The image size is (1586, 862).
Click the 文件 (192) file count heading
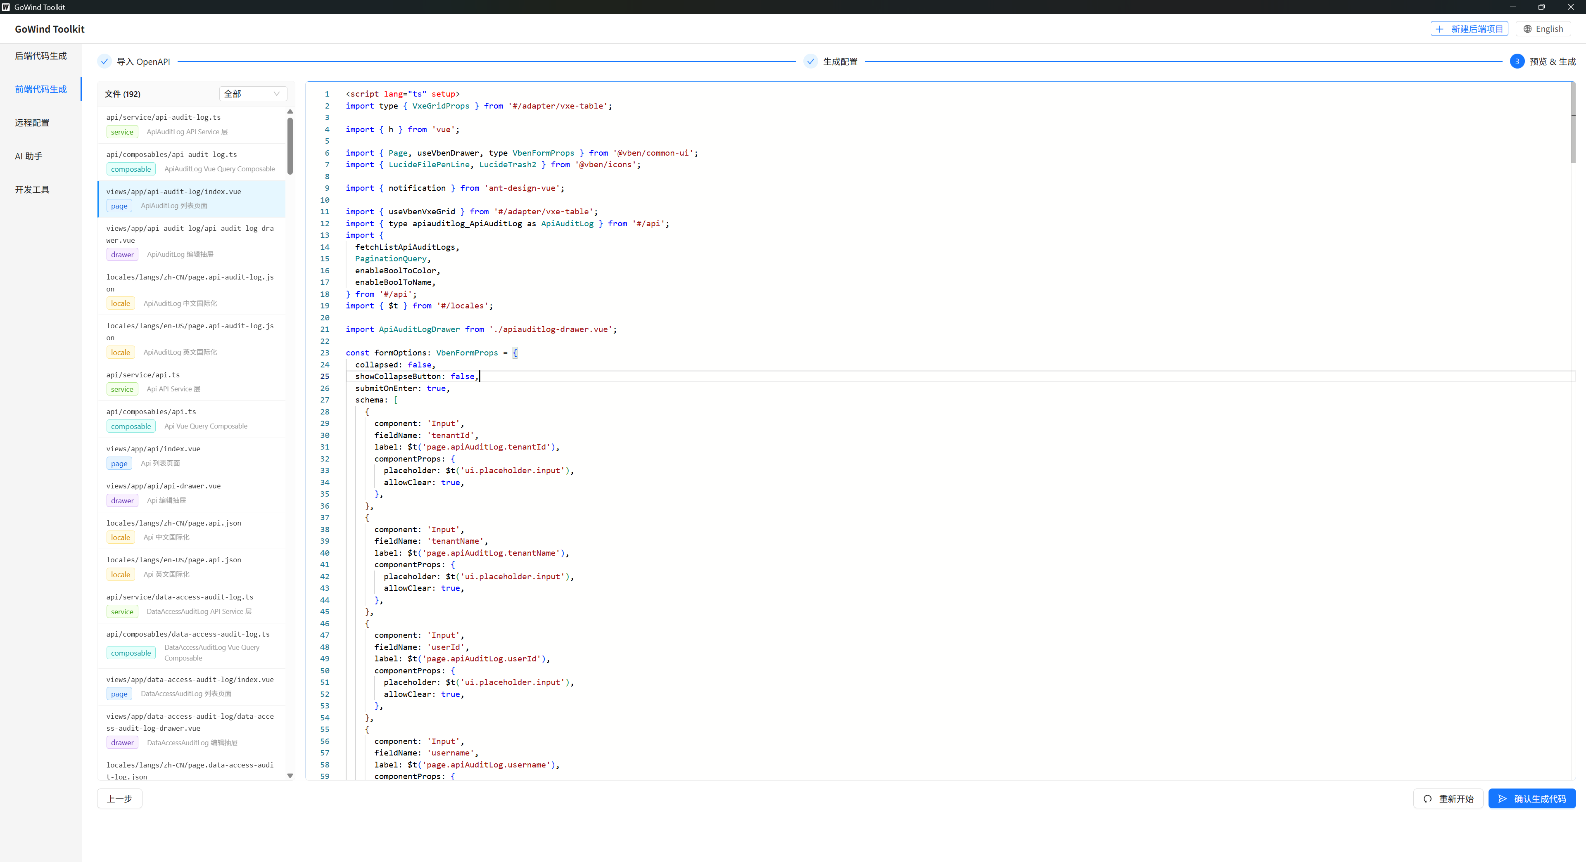point(123,94)
